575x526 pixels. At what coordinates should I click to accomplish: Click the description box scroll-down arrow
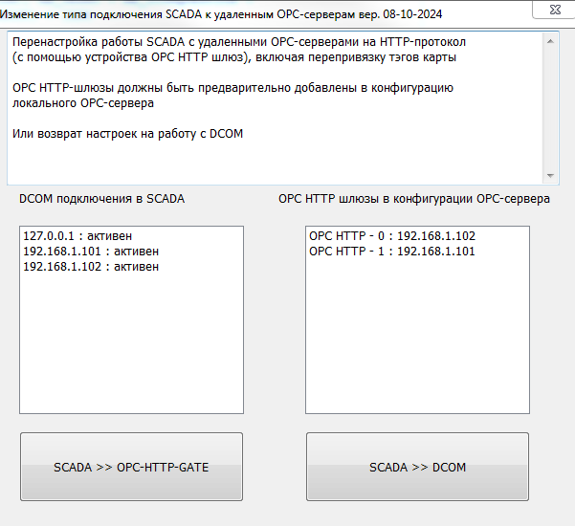click(x=551, y=176)
